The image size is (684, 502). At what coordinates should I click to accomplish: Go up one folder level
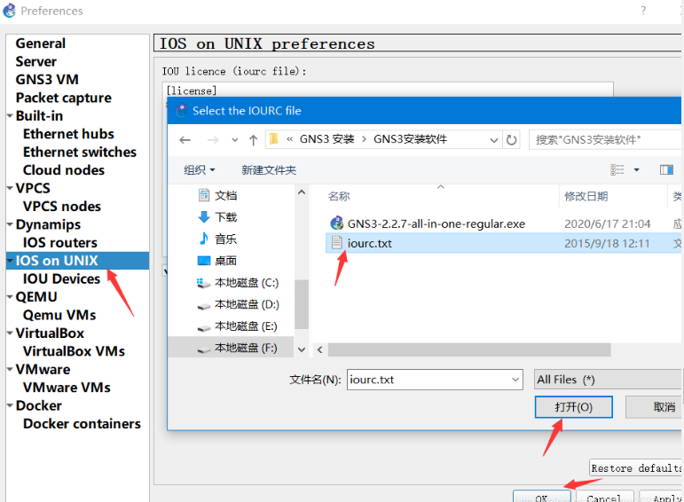[x=253, y=140]
